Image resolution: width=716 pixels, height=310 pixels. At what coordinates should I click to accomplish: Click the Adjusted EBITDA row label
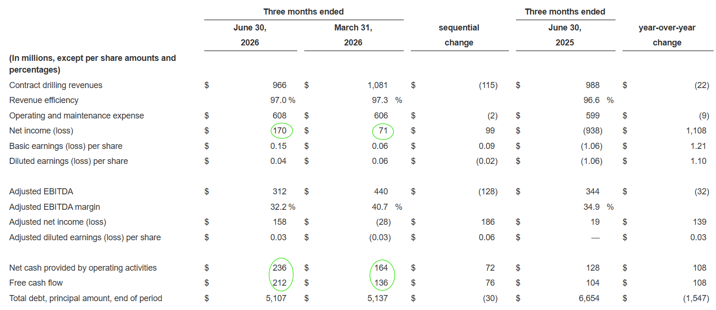(41, 192)
